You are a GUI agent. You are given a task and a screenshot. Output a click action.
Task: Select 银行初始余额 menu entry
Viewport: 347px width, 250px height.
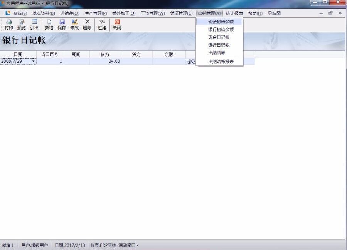click(x=219, y=29)
